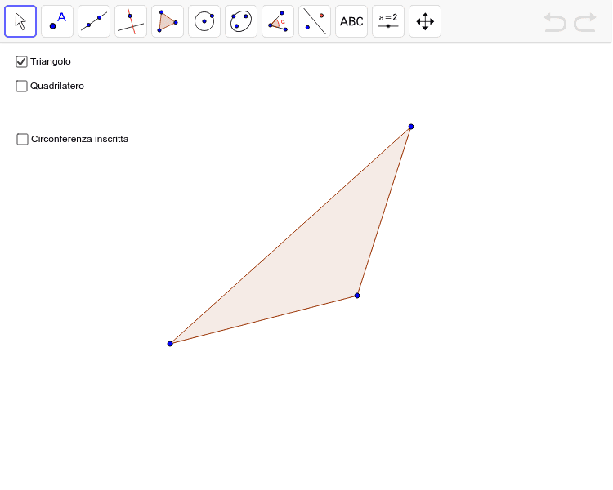The image size is (613, 490).
Task: Click the Undo arrow
Action: [555, 22]
